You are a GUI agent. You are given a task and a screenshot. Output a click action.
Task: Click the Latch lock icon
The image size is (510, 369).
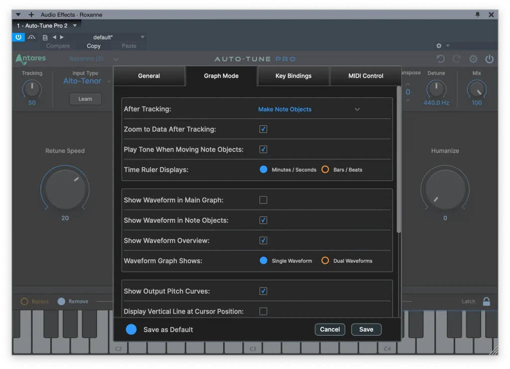point(486,301)
